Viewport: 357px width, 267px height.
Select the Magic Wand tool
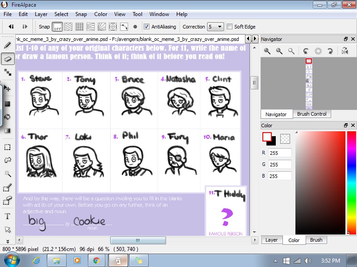tap(7, 174)
